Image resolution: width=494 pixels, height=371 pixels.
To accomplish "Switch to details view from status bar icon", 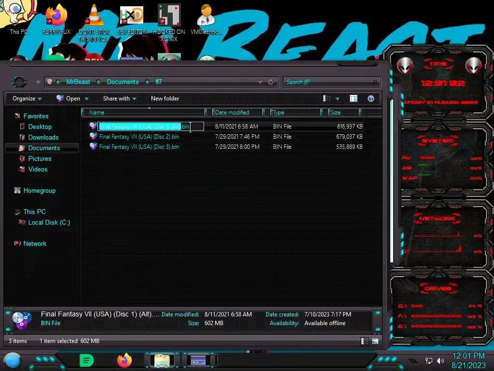I will tap(364, 341).
